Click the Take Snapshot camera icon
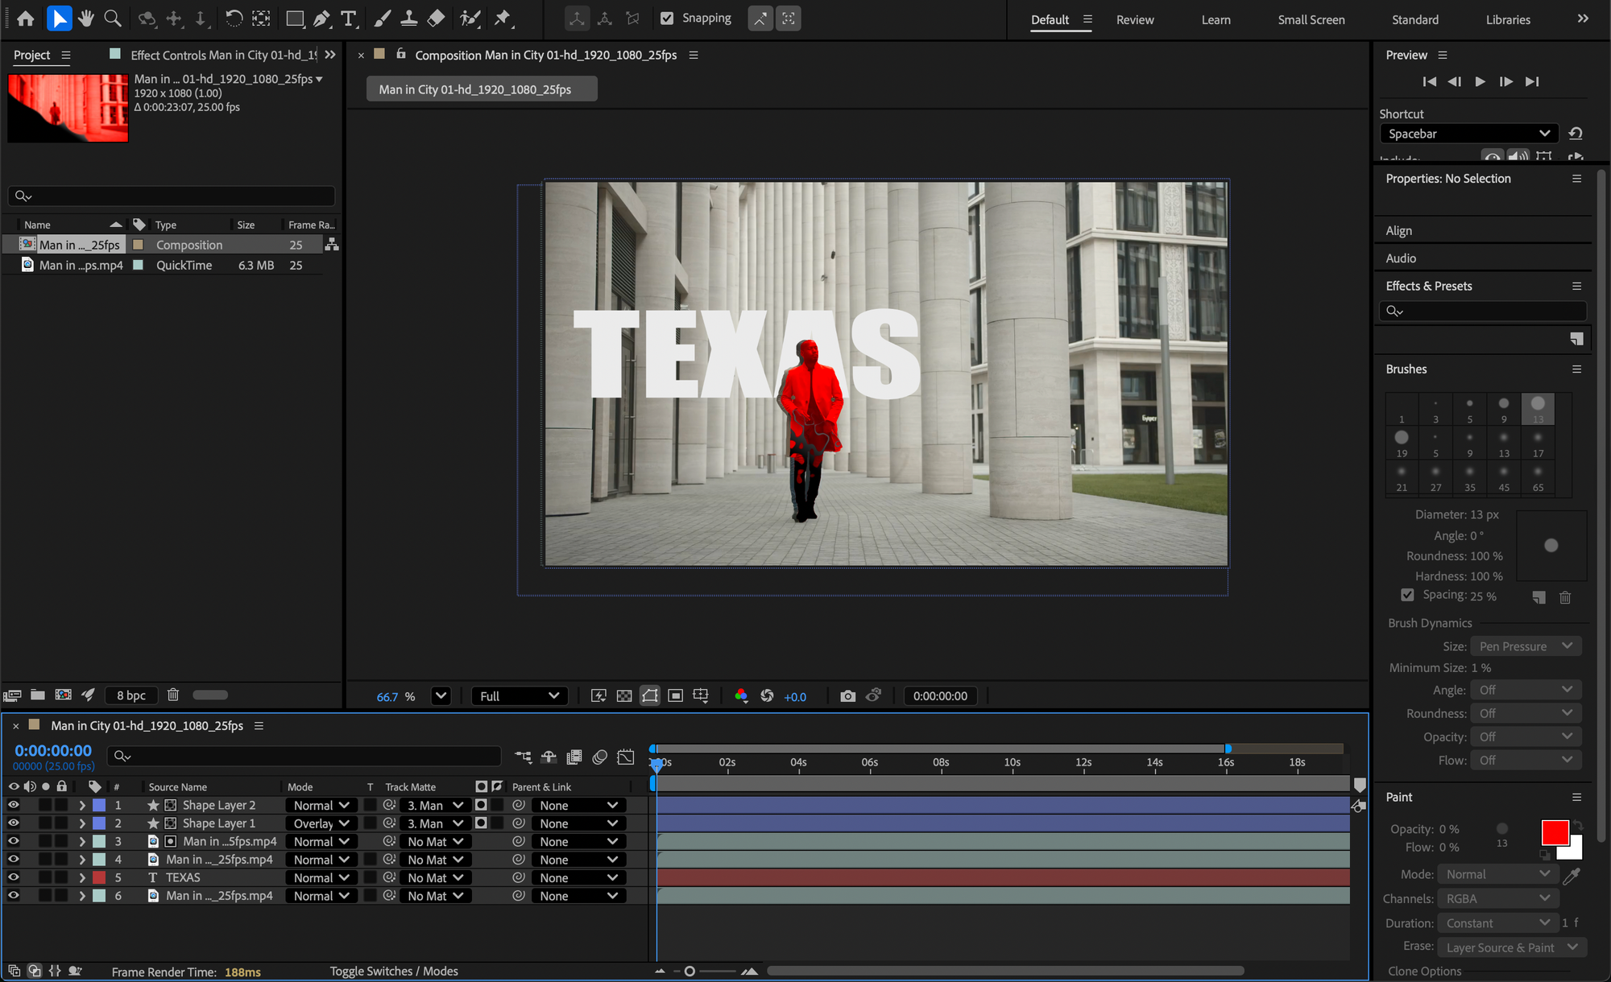The image size is (1611, 982). pyautogui.click(x=847, y=696)
